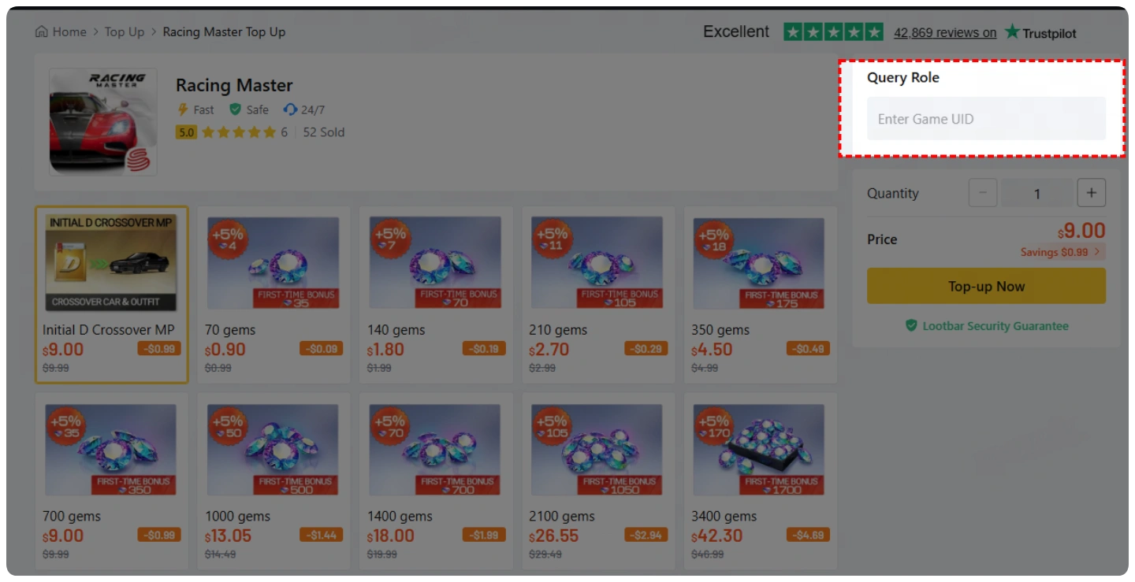The height and width of the screenshot is (582, 1135).
Task: Pick the 1000 gems package
Action: [274, 481]
